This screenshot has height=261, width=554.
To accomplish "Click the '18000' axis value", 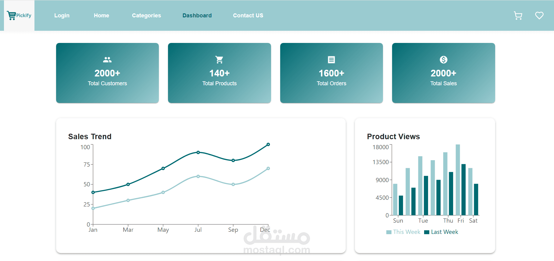I will pyautogui.click(x=381, y=147).
